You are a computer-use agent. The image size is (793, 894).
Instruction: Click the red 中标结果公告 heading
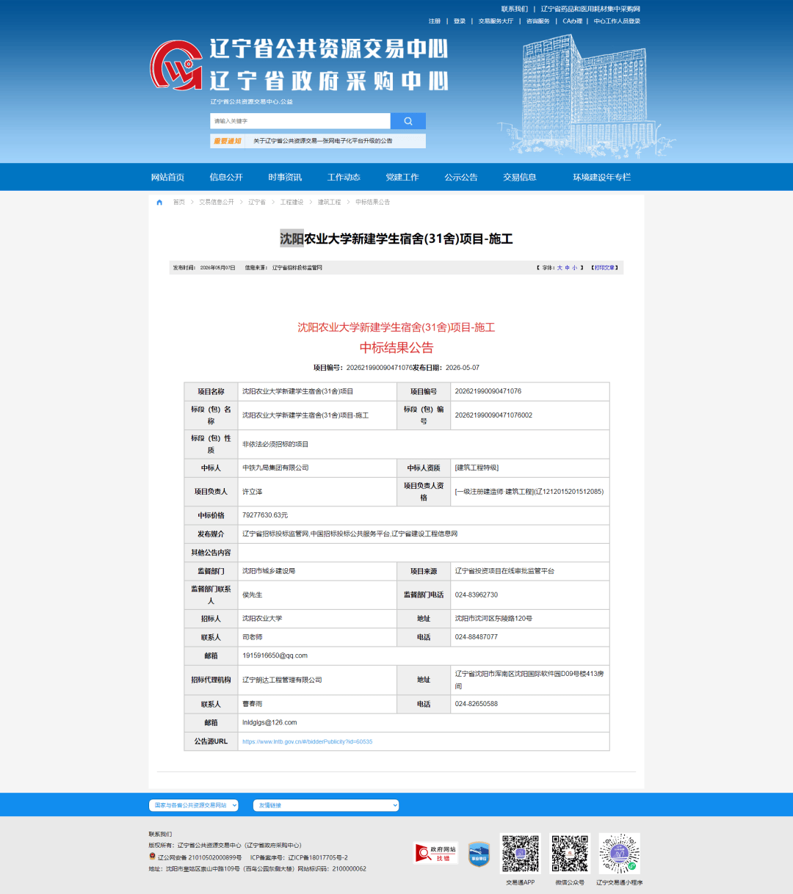coord(396,348)
